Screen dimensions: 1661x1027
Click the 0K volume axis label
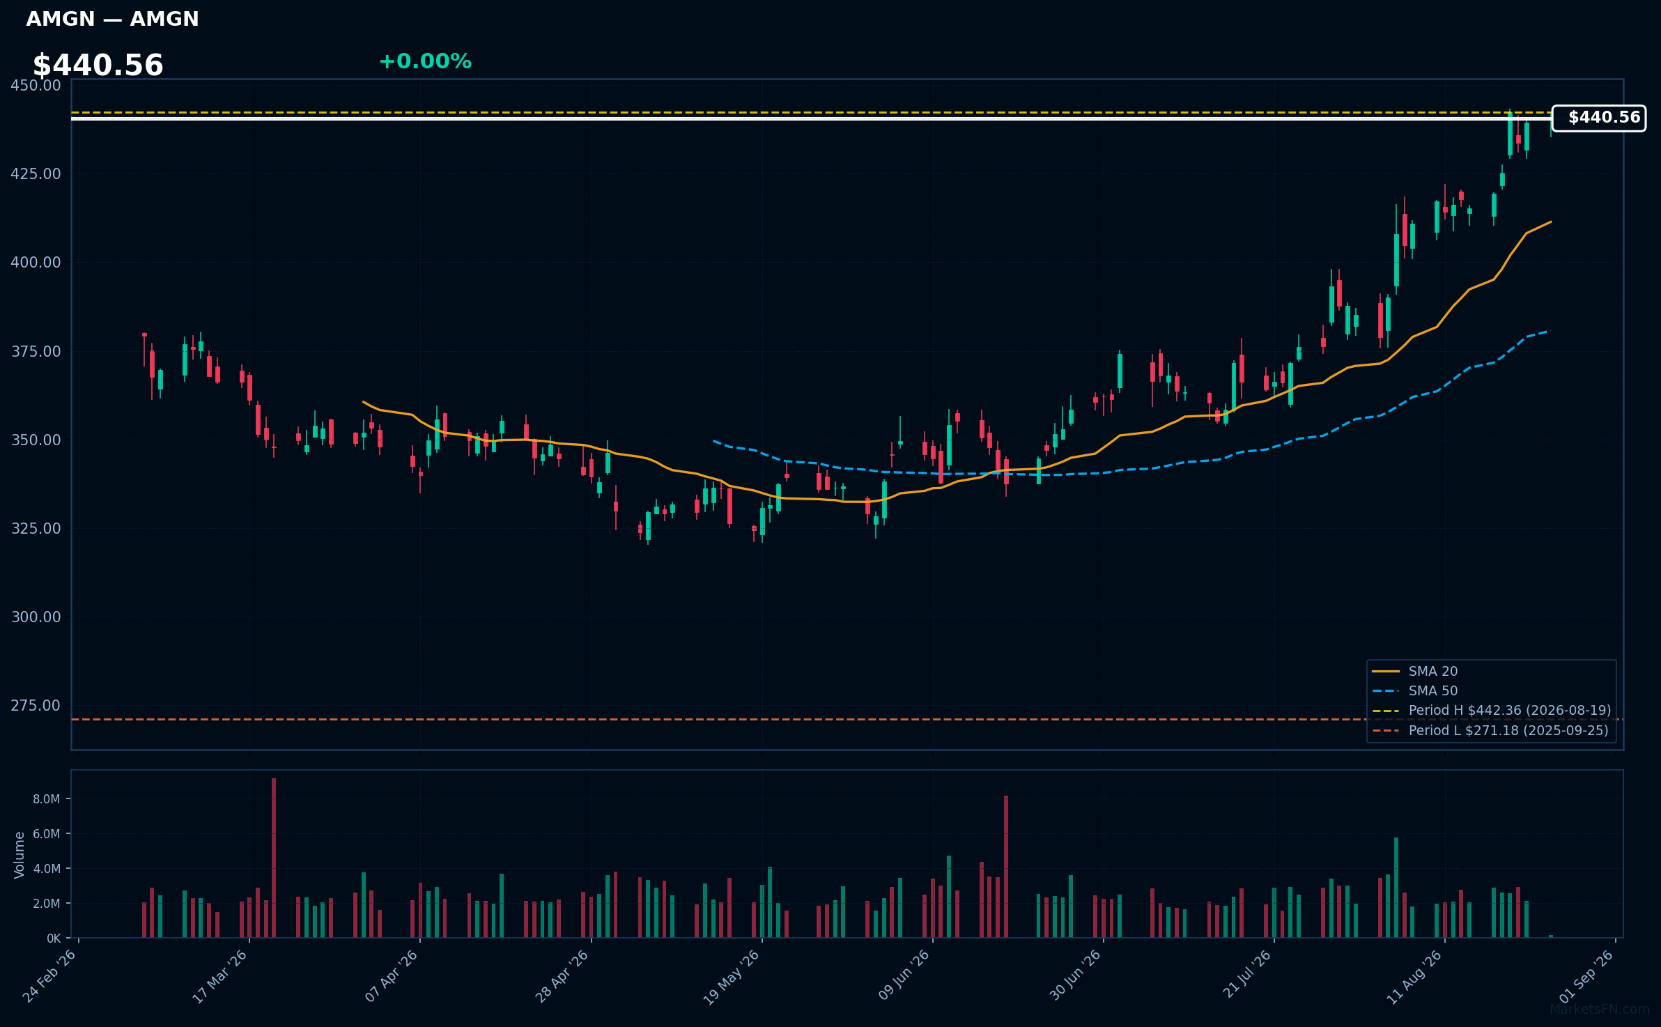[54, 939]
